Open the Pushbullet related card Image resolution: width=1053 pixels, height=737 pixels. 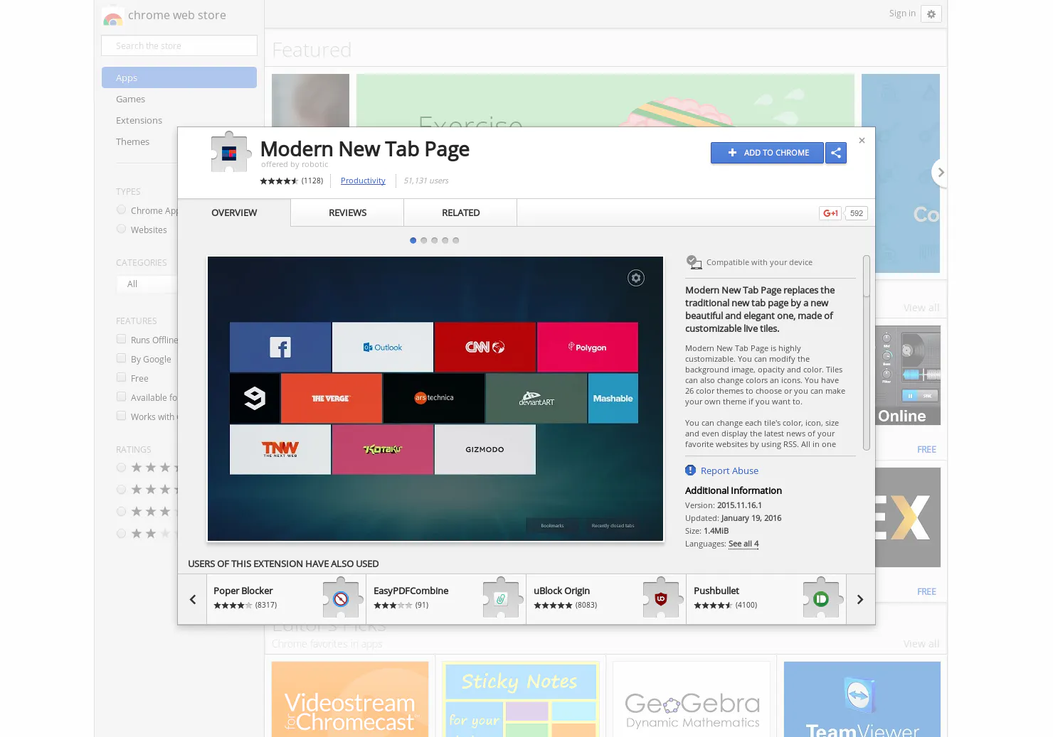[x=766, y=599]
